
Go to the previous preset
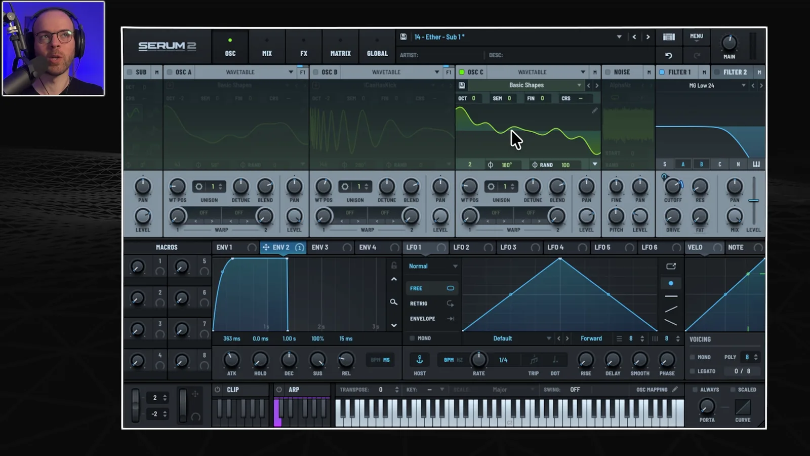634,37
